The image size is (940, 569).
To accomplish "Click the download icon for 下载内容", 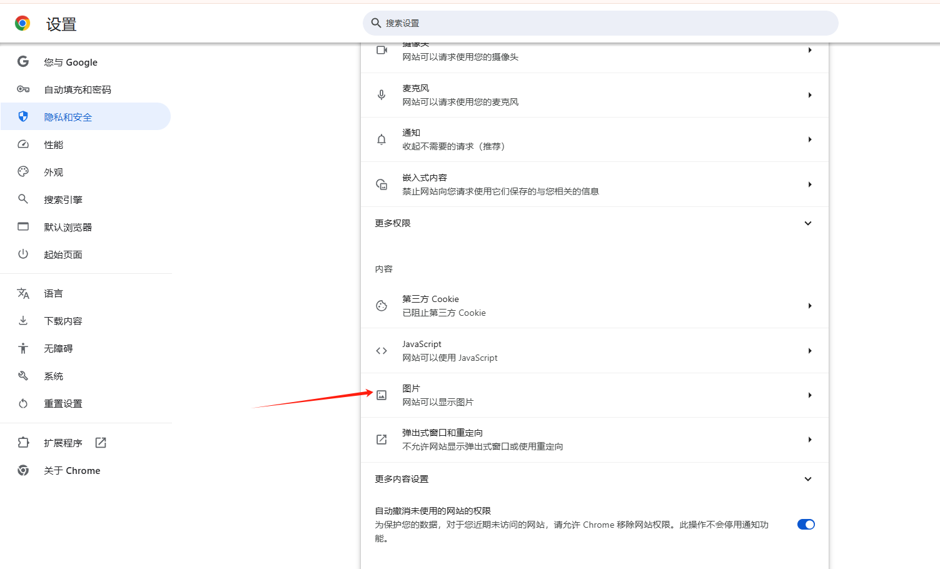I will 23,320.
